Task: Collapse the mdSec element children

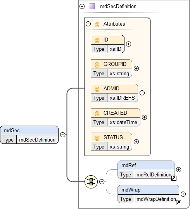Action: point(63,135)
